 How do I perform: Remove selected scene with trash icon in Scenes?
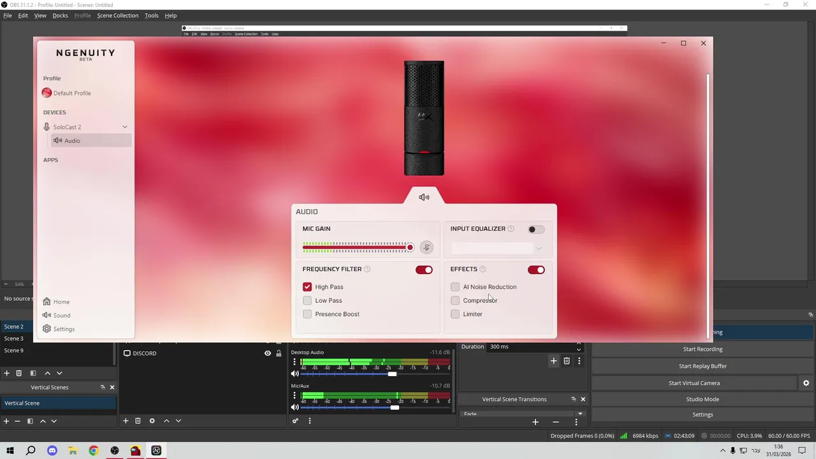[x=18, y=373]
